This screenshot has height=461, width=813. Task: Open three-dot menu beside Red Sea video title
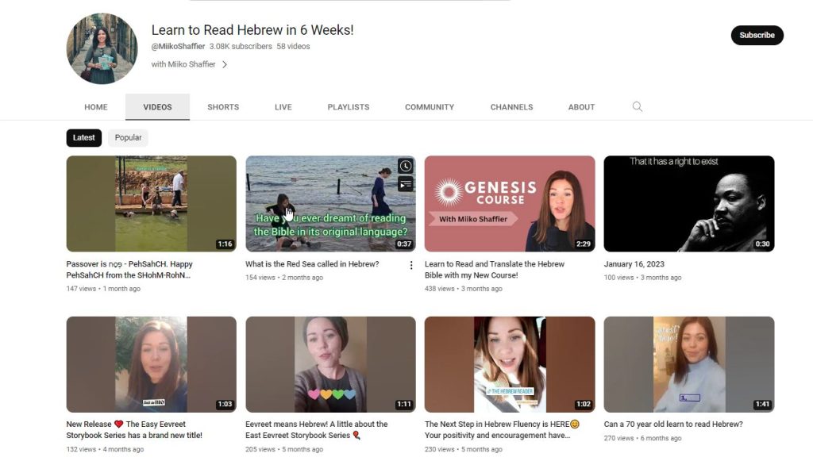[410, 265]
